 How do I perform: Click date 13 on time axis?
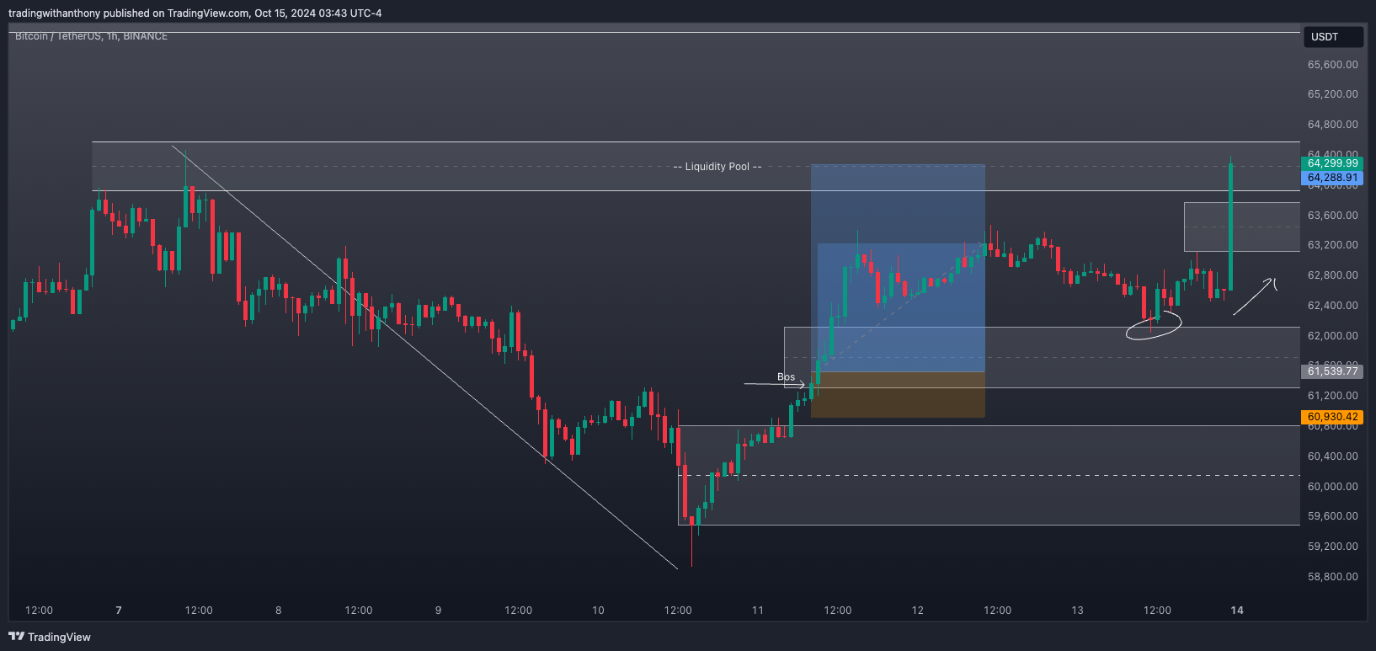coord(1077,611)
